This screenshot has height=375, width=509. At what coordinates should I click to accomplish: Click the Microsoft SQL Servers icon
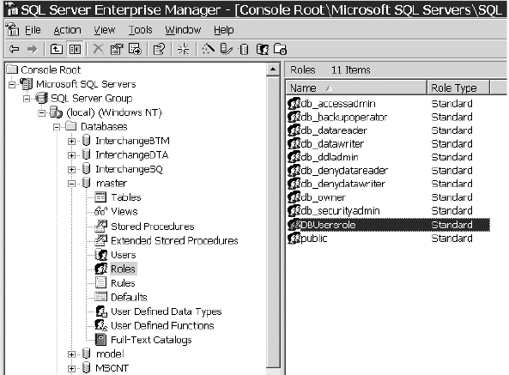point(27,84)
